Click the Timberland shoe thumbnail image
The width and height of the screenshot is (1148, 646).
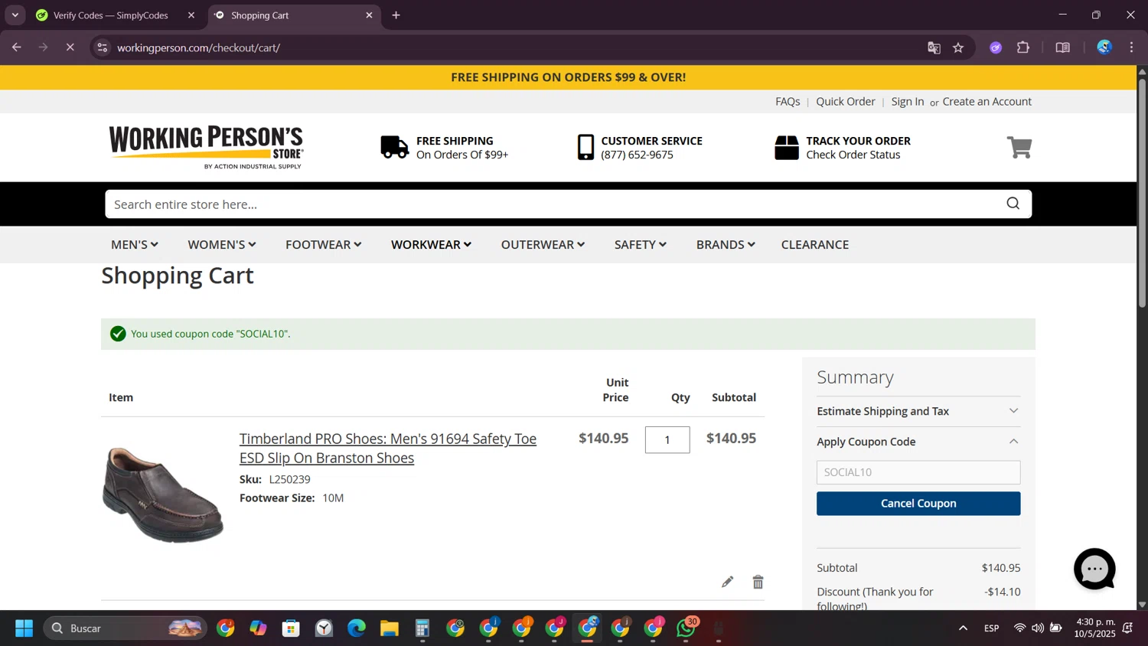pos(162,495)
